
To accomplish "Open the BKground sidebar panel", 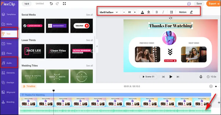I will pos(8,92).
